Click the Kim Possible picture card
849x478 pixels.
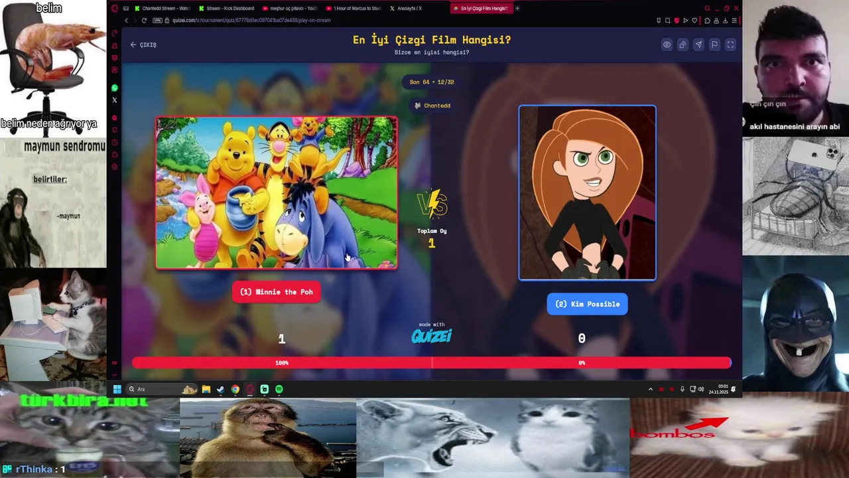pyautogui.click(x=587, y=193)
